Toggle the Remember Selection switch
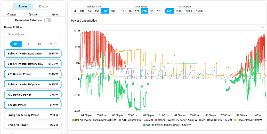 [48, 20]
